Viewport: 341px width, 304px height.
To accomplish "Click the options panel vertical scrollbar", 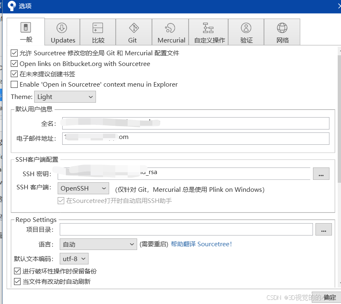I will coord(339,119).
